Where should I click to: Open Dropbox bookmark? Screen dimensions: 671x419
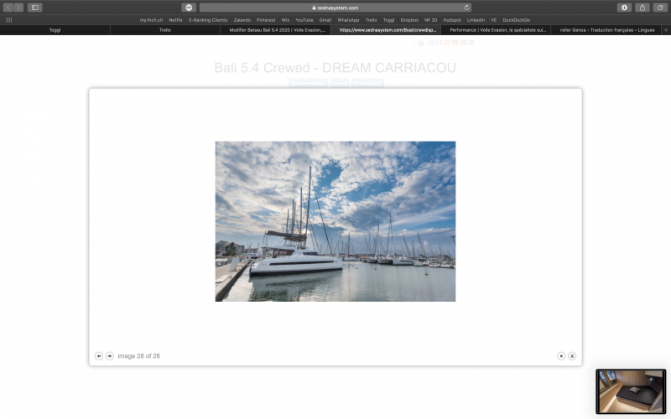click(409, 19)
